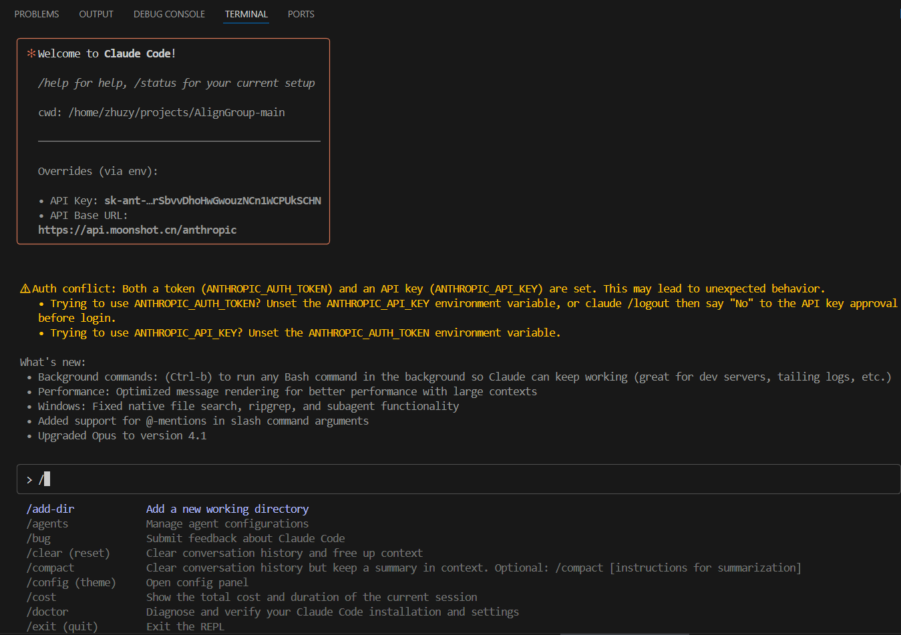
Task: Select /bug to submit feedback
Action: pyautogui.click(x=39, y=538)
